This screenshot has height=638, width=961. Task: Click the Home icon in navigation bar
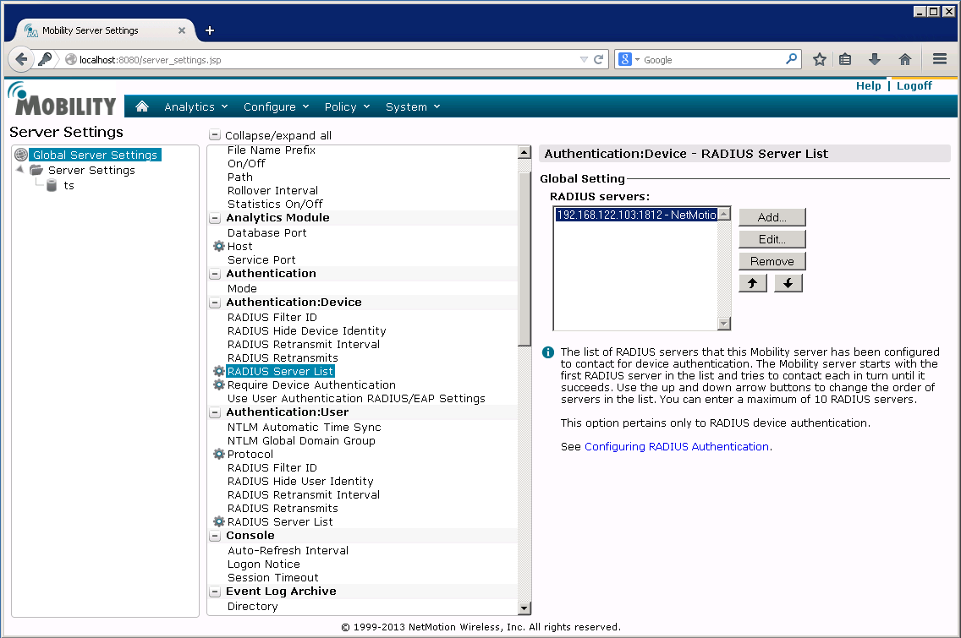[x=142, y=106]
